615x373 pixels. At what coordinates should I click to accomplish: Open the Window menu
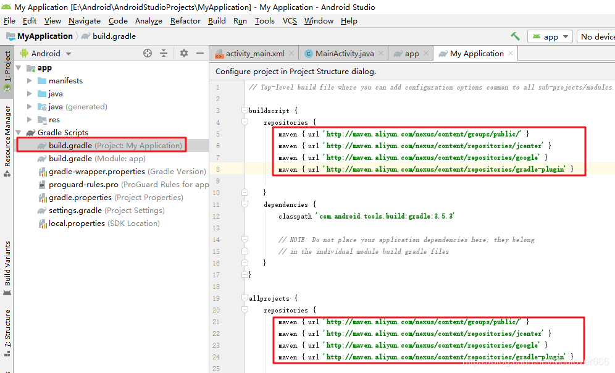(x=319, y=21)
